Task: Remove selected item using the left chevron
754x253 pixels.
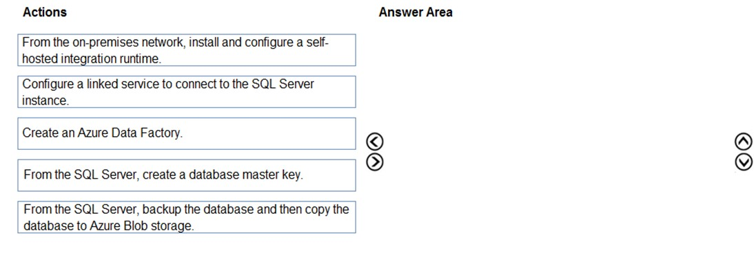Action: [375, 142]
